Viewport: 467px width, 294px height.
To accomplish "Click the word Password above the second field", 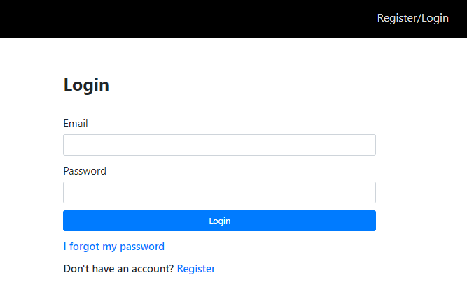I will click(x=85, y=171).
